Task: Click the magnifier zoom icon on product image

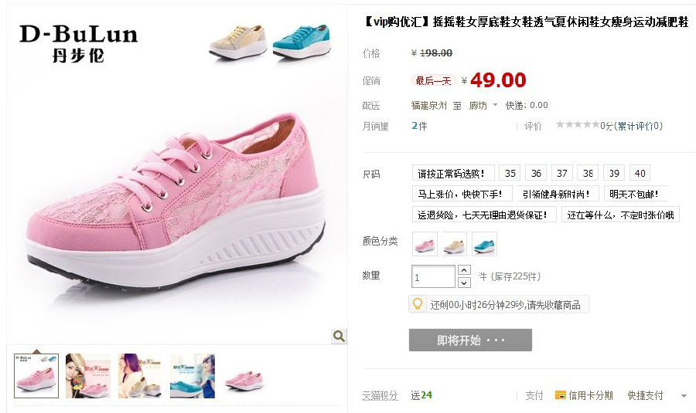Action: pos(339,337)
